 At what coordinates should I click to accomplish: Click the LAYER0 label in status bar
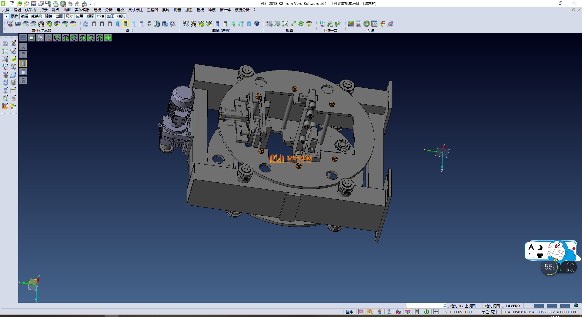(512, 306)
